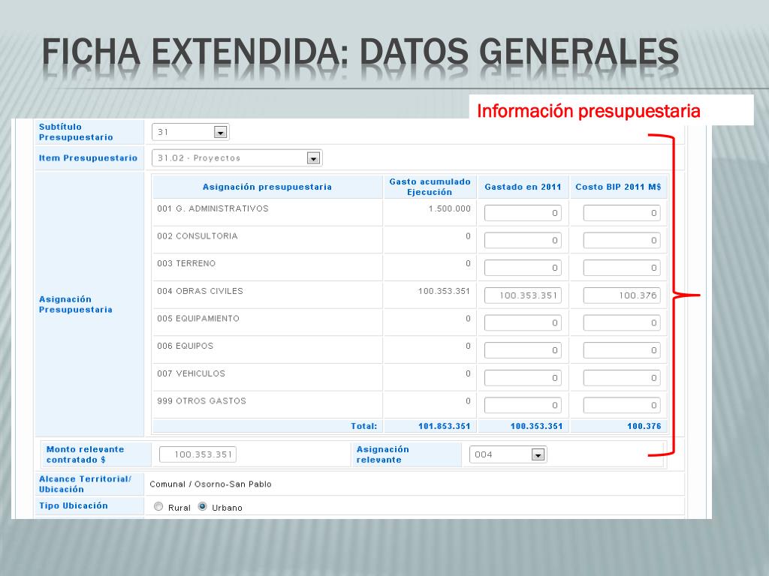Select the 005 EQUIPAMIENTO row label
The image size is (769, 576).
(x=198, y=318)
